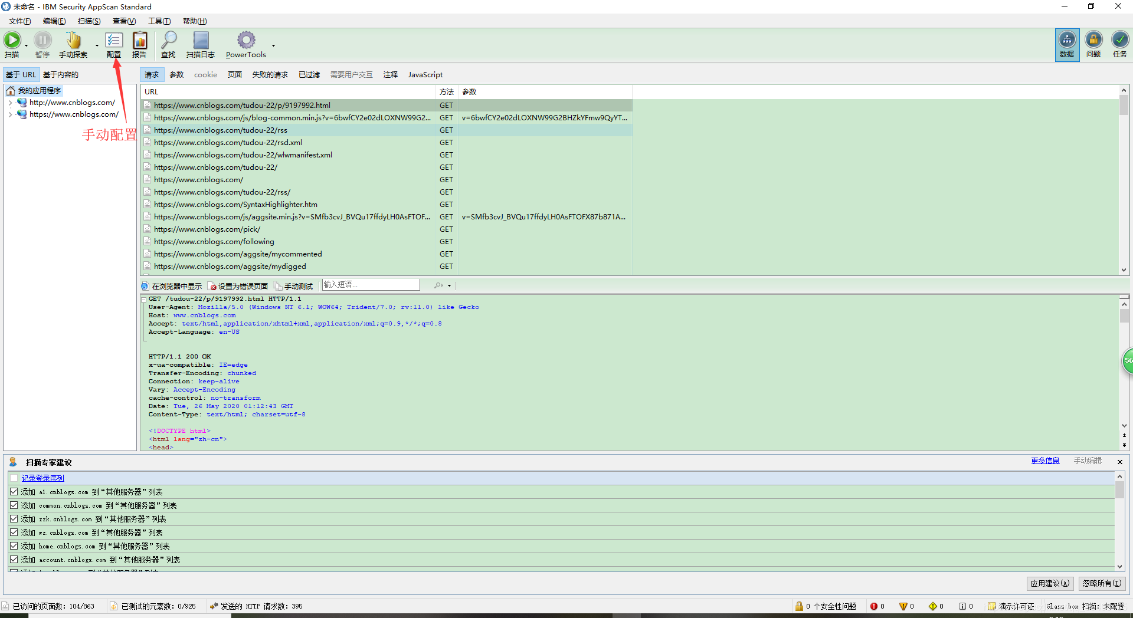
Task: Click the URL column header
Action: [x=288, y=91]
